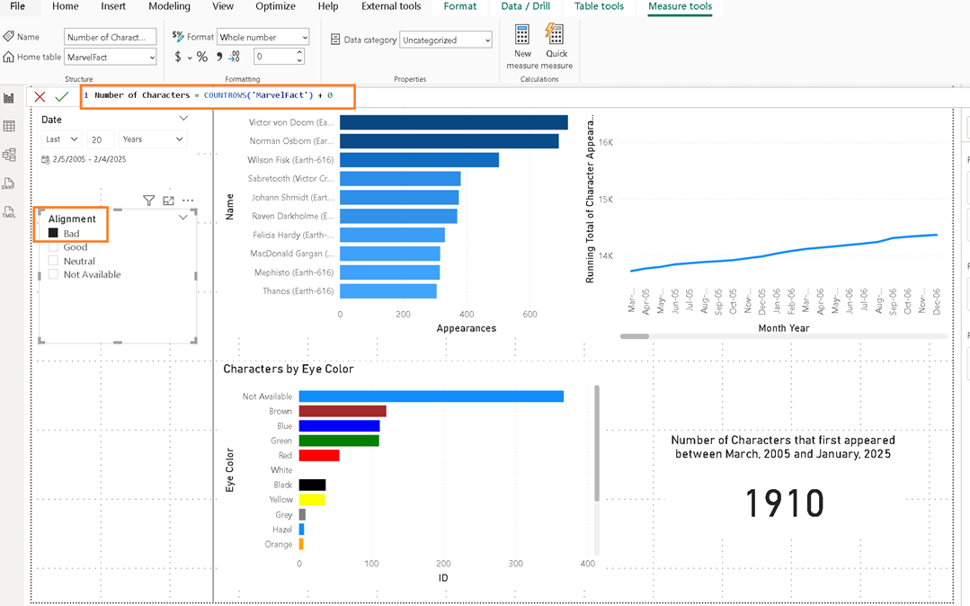
Task: Click the Brown eye color bar
Action: point(342,411)
